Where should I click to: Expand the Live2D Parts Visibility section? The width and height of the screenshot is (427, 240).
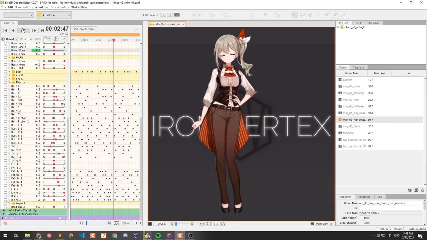[4, 210]
